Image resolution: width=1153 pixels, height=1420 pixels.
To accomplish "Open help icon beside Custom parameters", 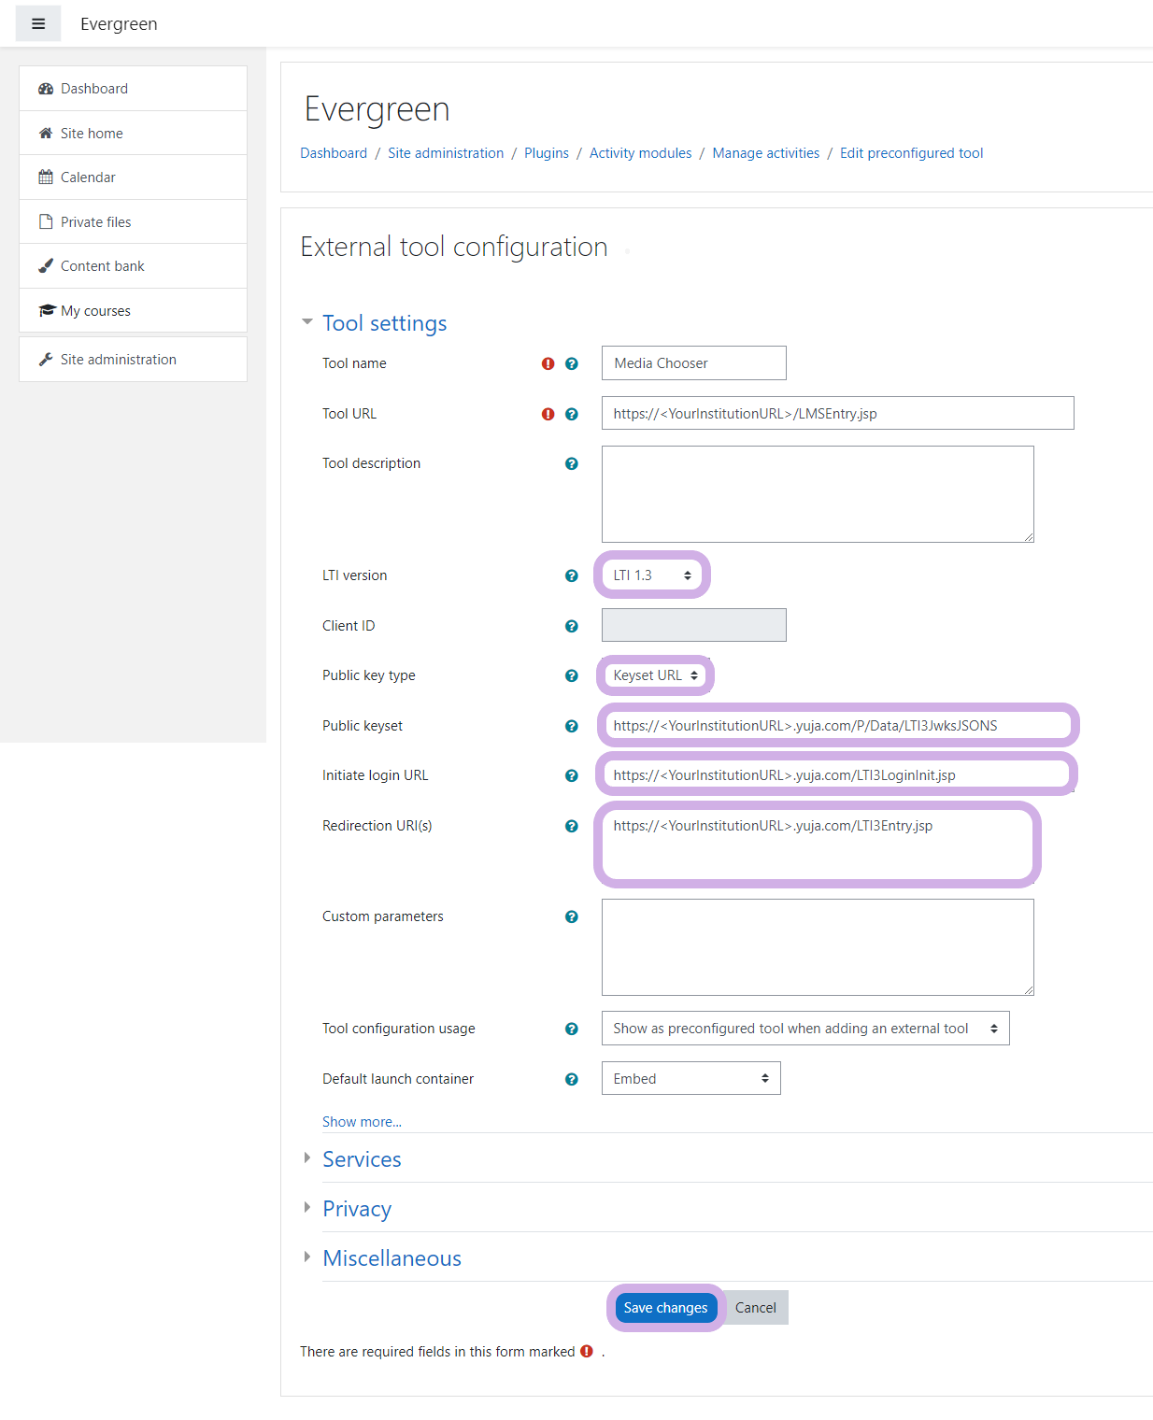I will coord(572,916).
